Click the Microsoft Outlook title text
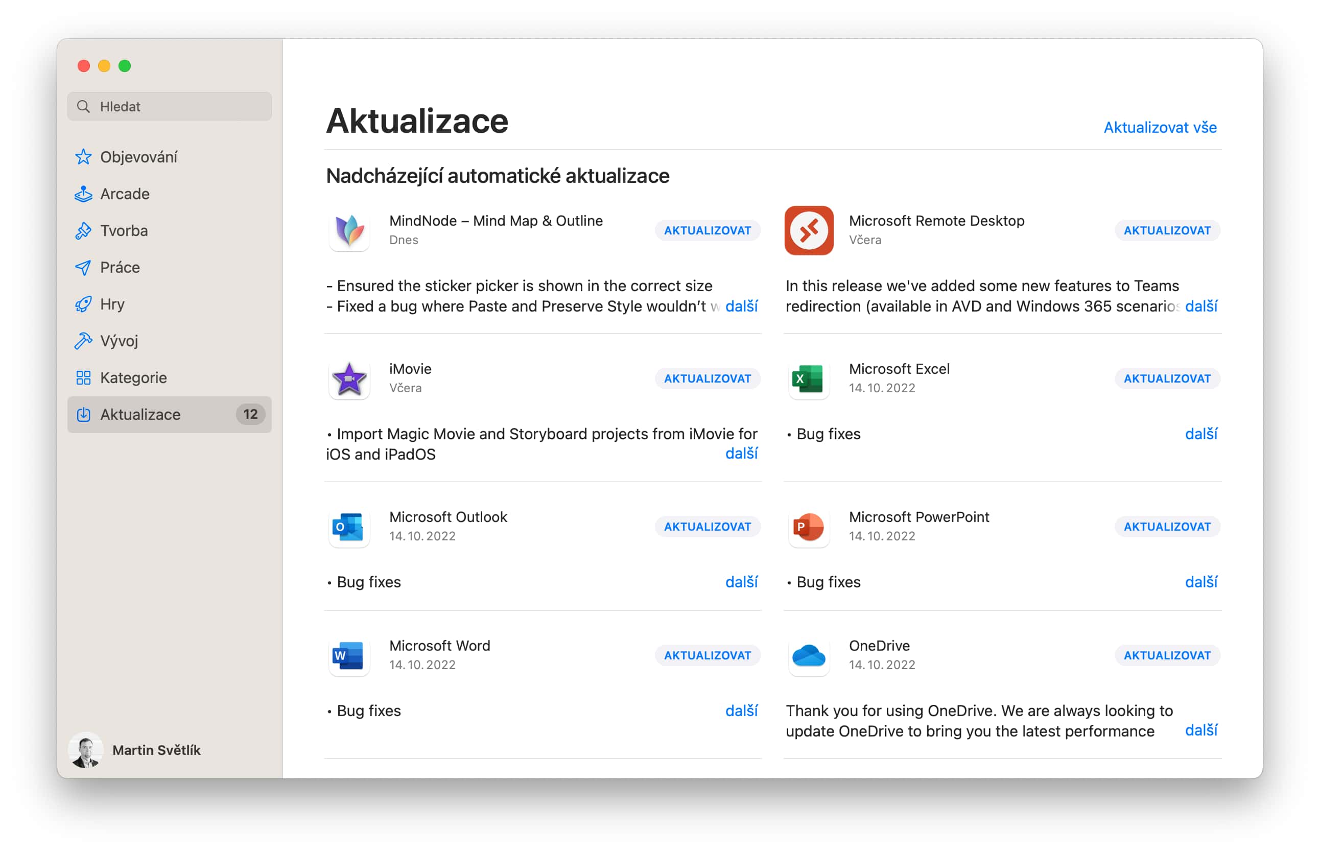1320x854 pixels. pyautogui.click(x=448, y=517)
